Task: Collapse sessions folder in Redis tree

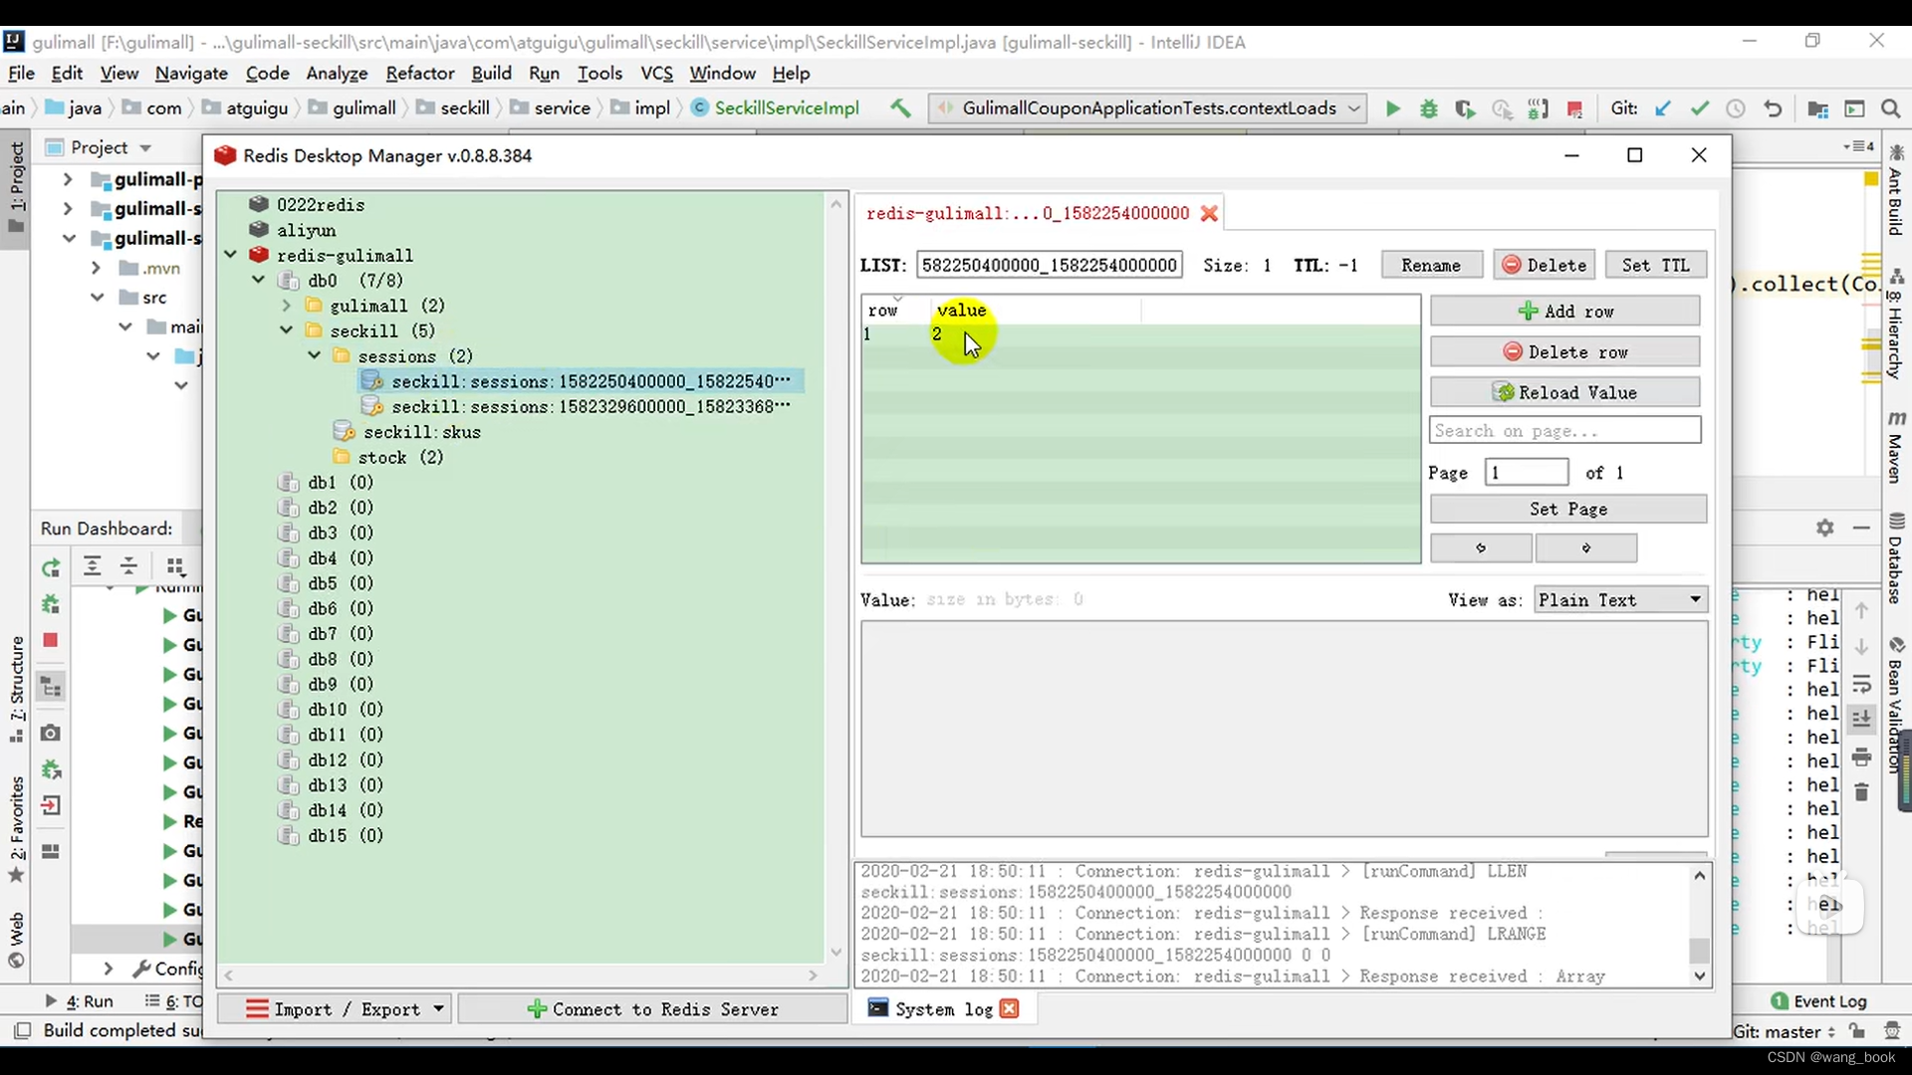Action: [315, 355]
